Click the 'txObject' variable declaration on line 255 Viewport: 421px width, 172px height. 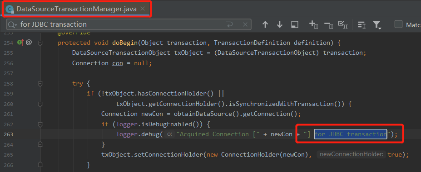point(188,53)
